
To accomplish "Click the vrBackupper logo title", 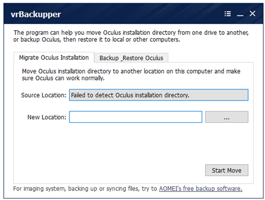I will click(36, 14).
